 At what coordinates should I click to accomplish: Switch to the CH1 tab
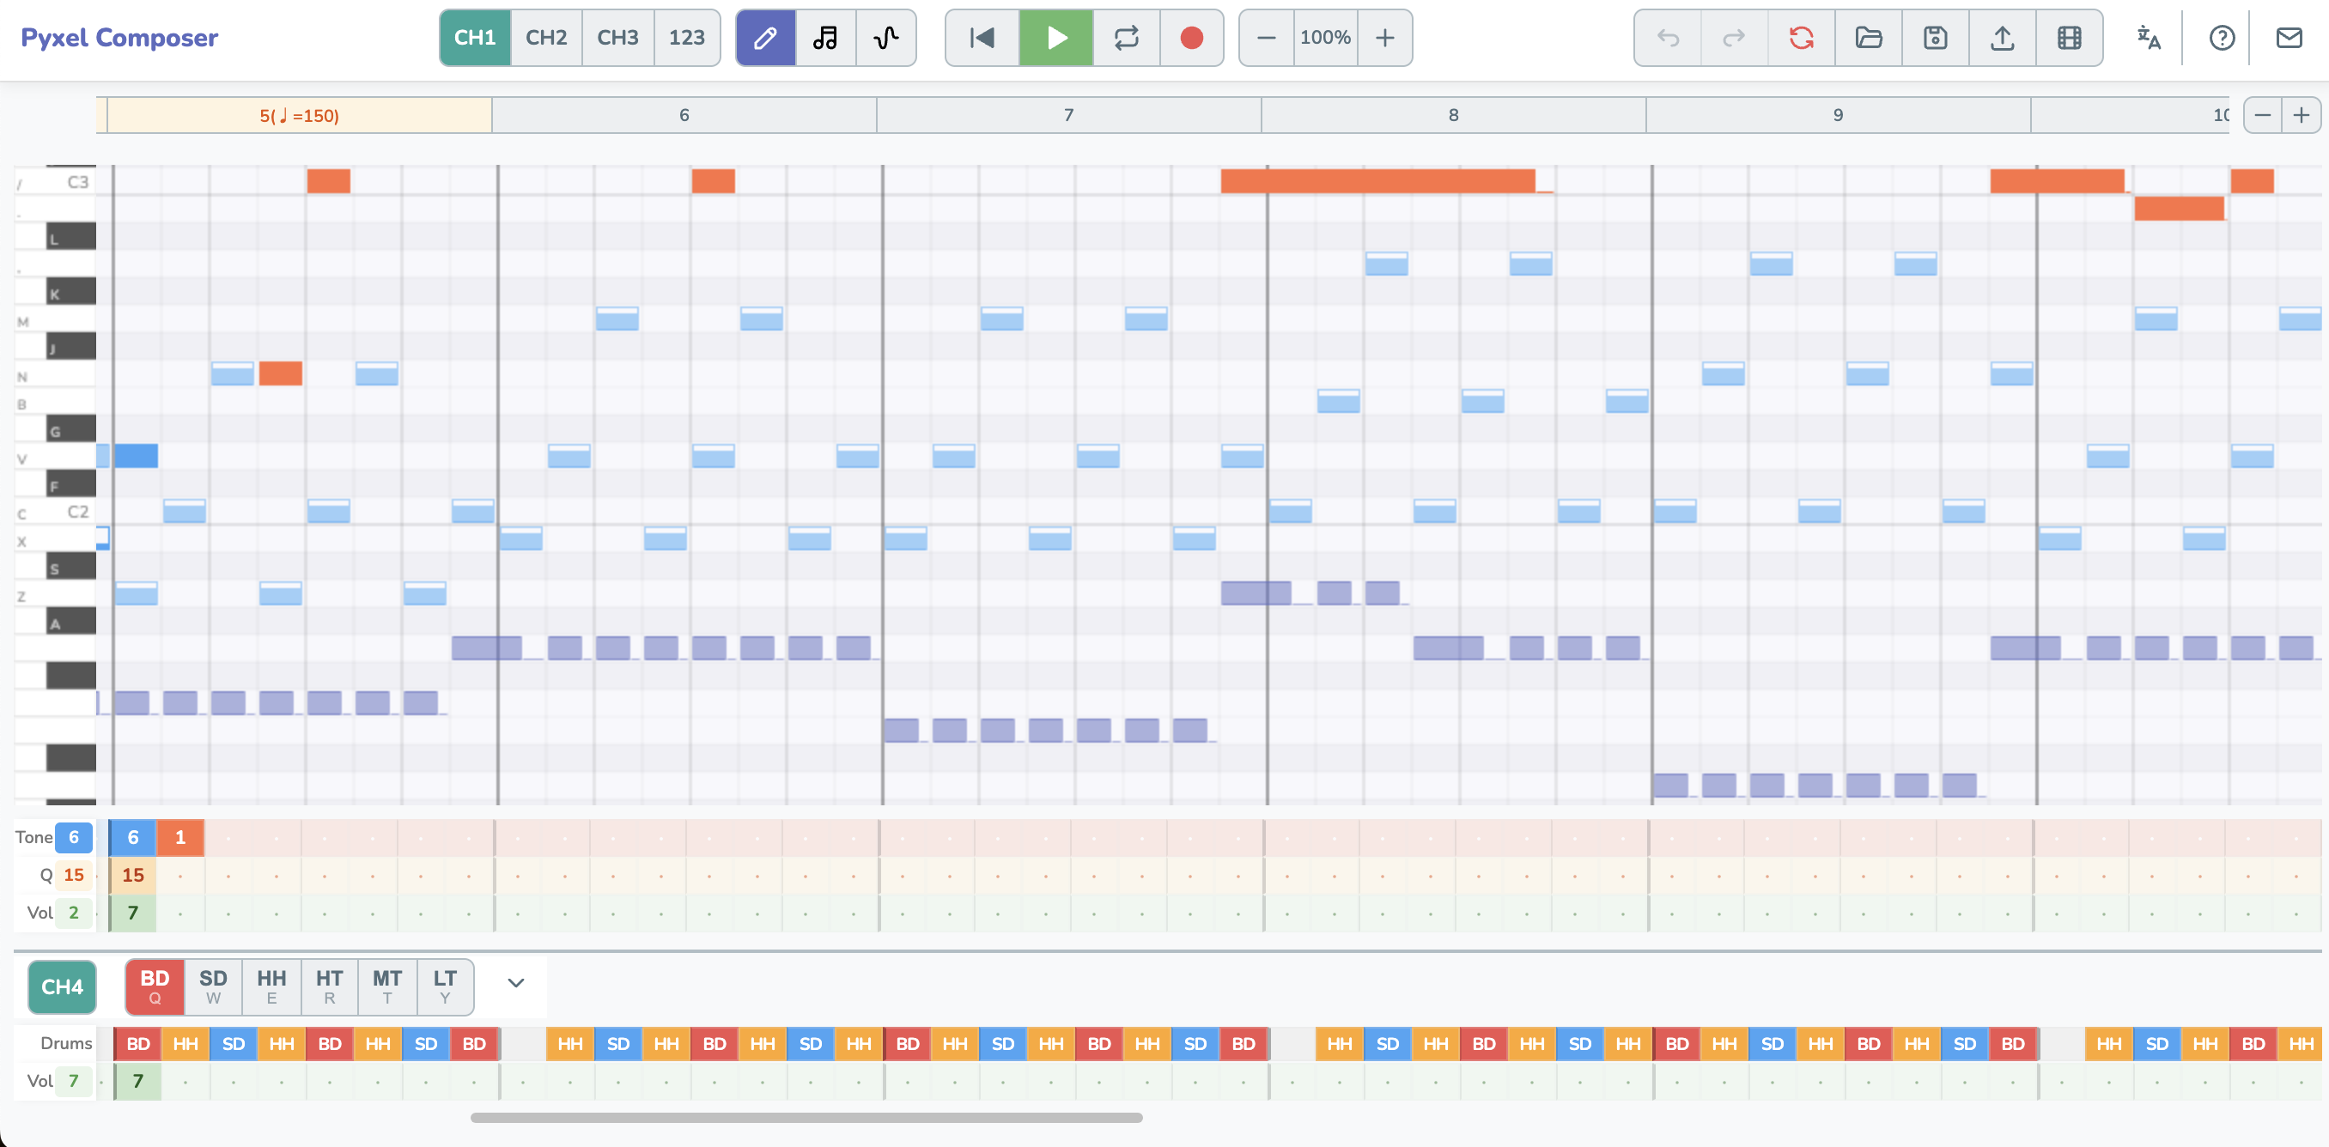point(475,38)
